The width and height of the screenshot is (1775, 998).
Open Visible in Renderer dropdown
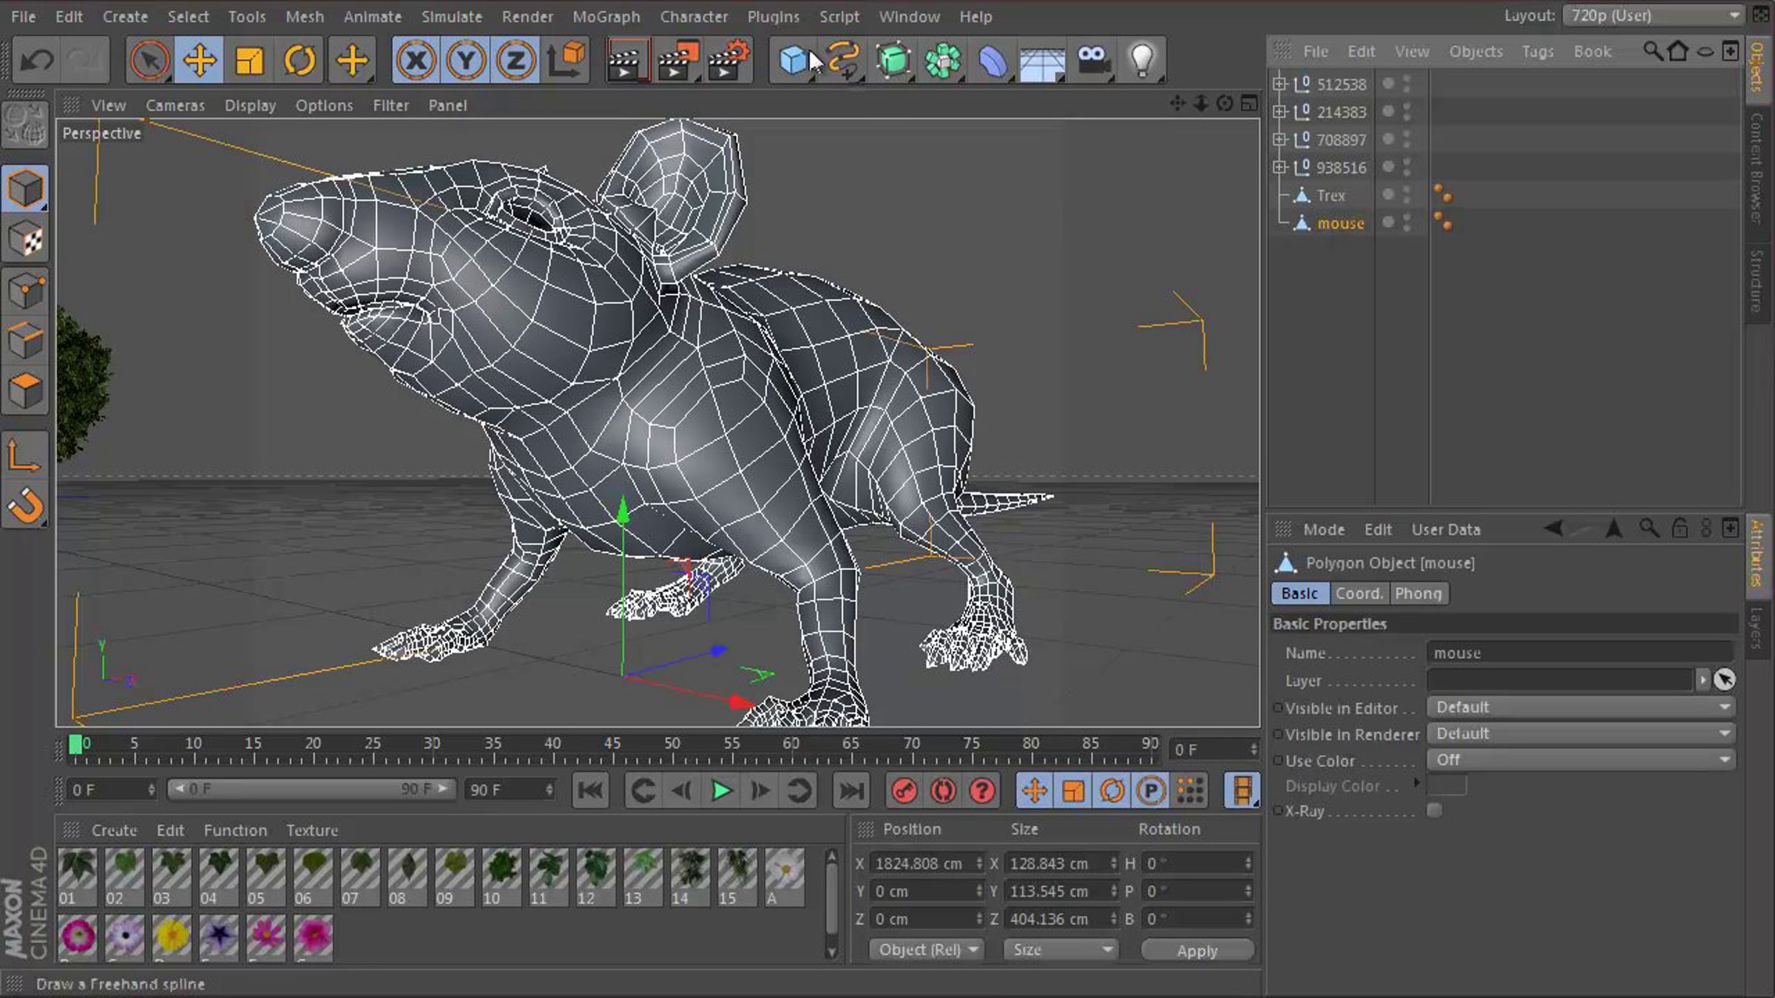coord(1580,734)
